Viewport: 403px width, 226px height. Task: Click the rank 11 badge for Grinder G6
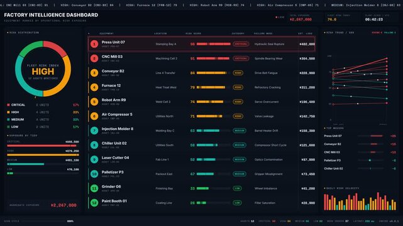click(94, 188)
